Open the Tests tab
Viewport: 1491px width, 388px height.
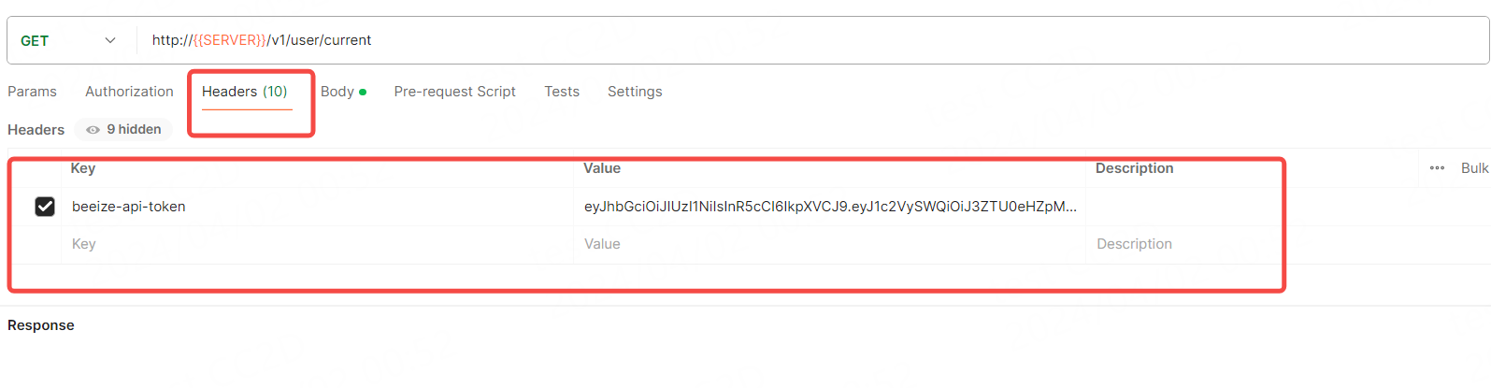(562, 92)
